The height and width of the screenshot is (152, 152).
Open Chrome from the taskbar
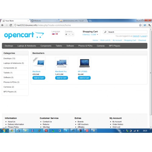pos(12,131)
